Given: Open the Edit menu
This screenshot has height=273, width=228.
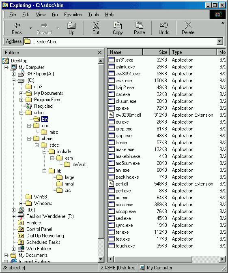Looking at the screenshot, I should tap(26, 15).
